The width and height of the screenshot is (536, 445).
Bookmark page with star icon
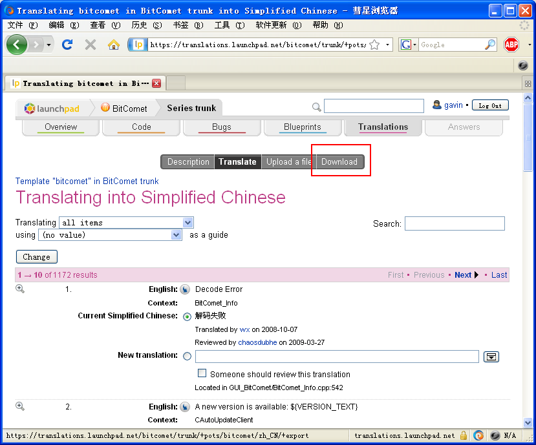click(x=374, y=45)
